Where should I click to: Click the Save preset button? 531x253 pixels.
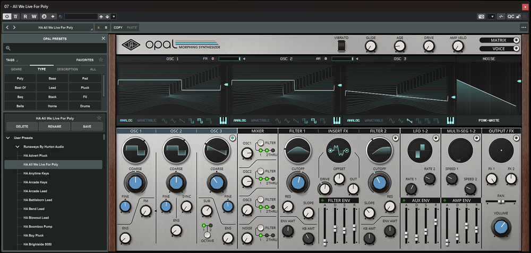pos(87,126)
